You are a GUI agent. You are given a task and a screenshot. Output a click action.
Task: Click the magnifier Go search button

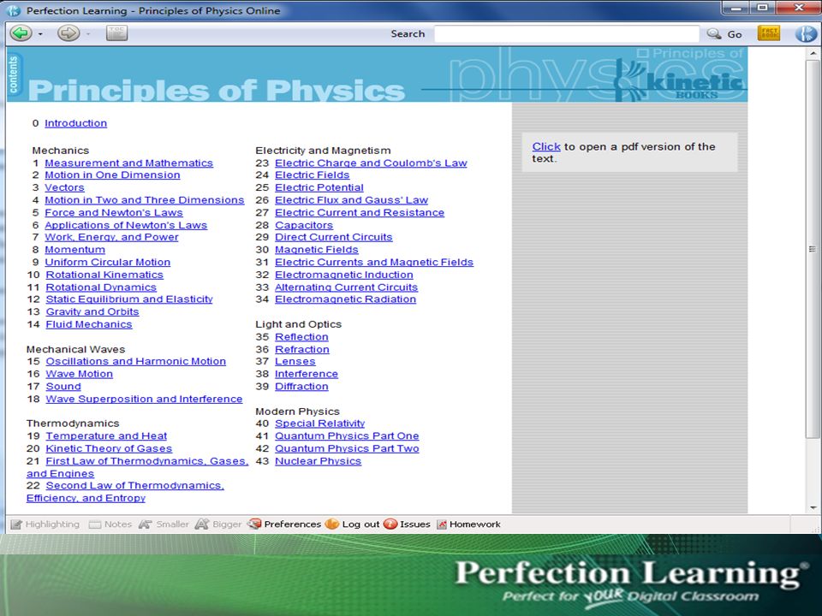[x=724, y=34]
